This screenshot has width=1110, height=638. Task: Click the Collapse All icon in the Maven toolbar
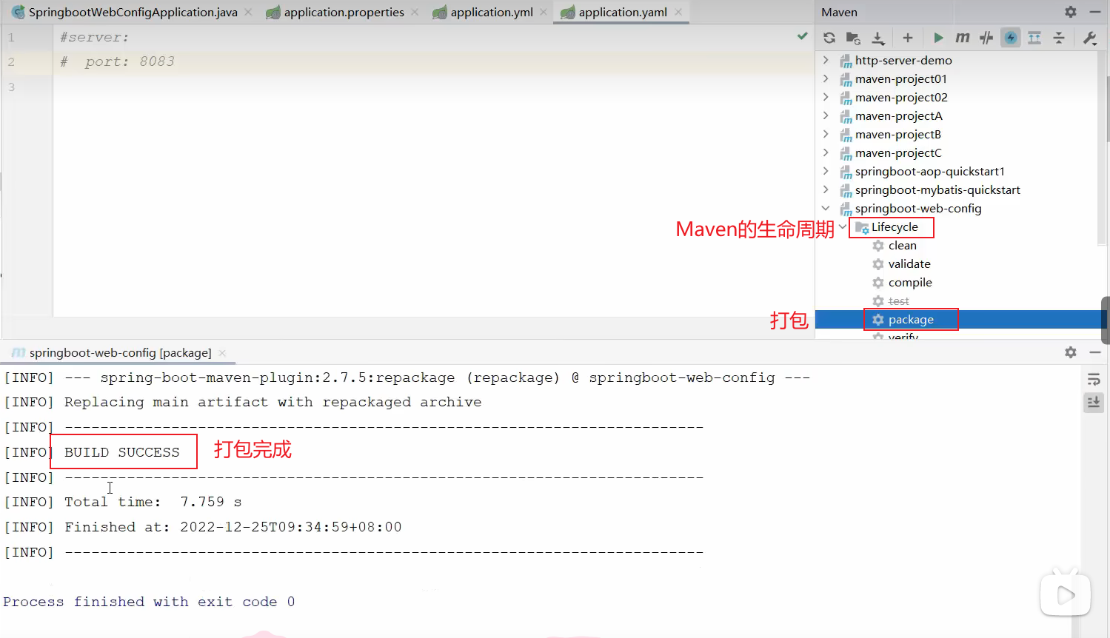coord(1059,38)
